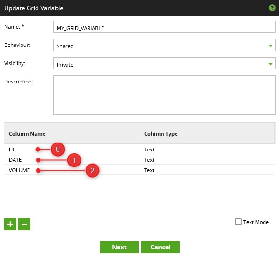Screen dimensions: 279x256
Task: Select the ID column name cell
Action: [x=72, y=149]
